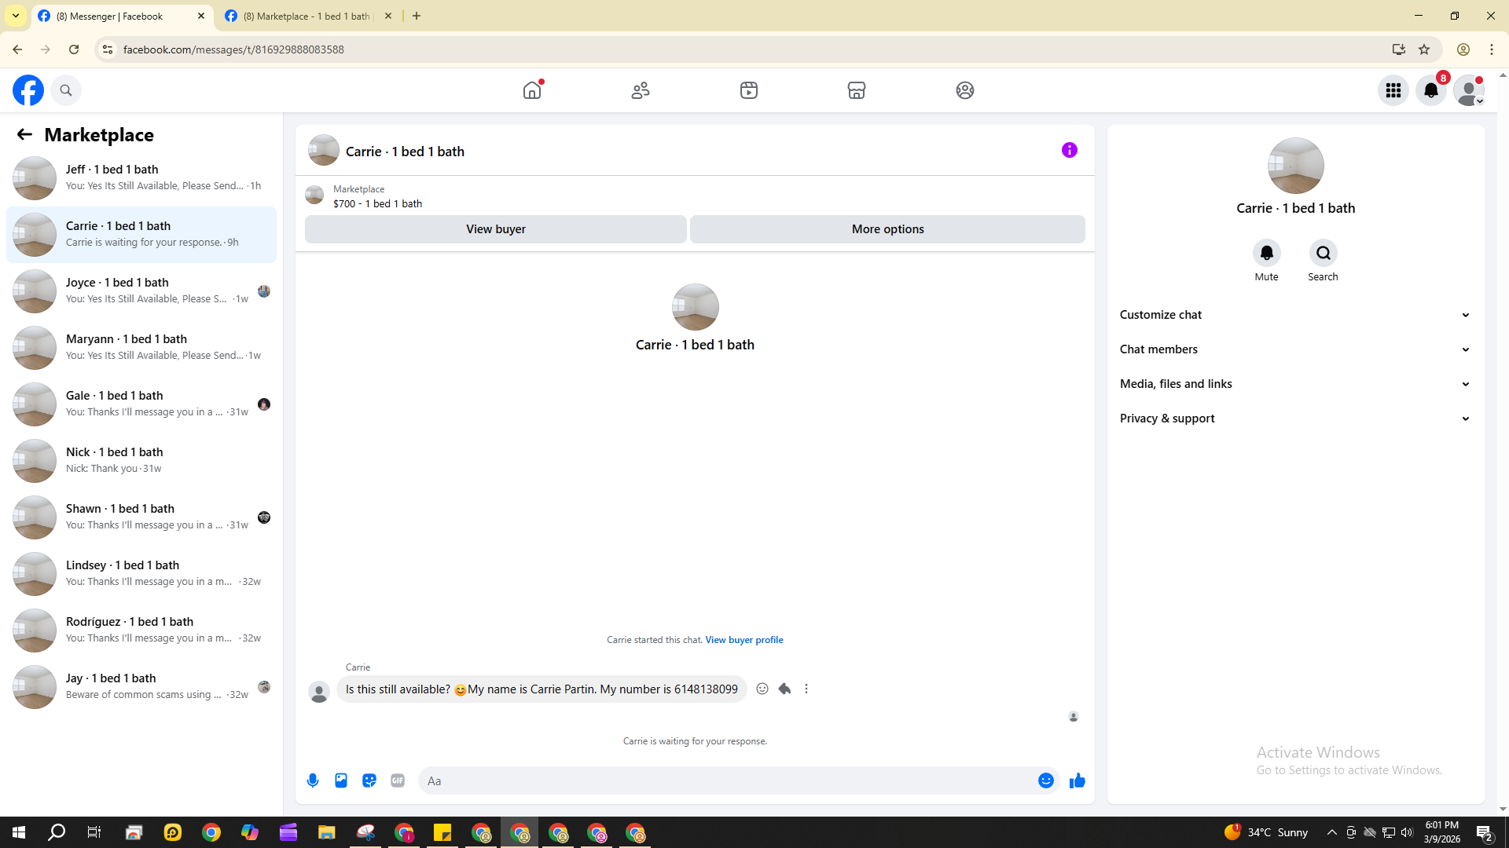Attach a file using the photo icon
1509x848 pixels.
[341, 780]
